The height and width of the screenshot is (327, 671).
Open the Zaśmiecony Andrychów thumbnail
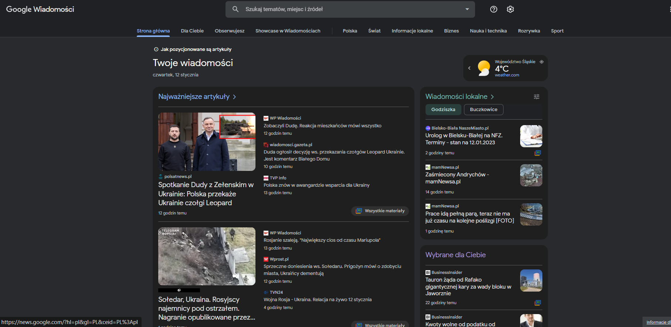point(531,175)
